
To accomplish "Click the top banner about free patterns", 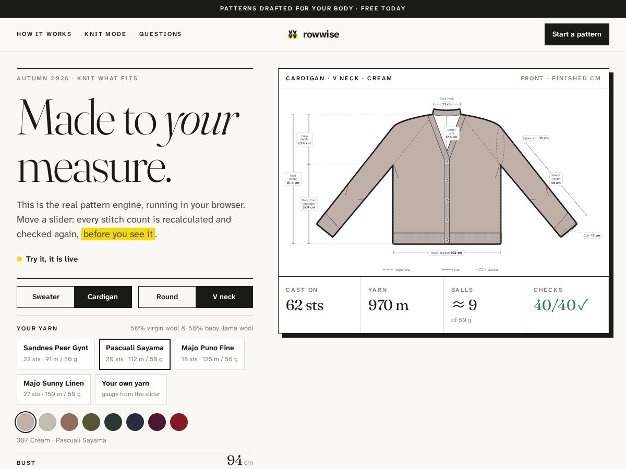I will [x=313, y=8].
